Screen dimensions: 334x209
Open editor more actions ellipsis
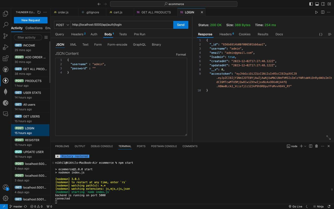329,12
